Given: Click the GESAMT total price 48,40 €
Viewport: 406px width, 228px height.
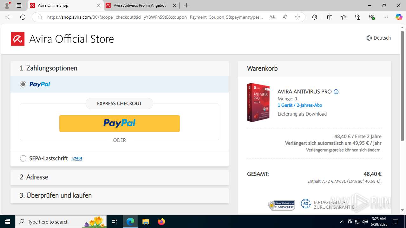Looking at the screenshot, I should coord(372,174).
